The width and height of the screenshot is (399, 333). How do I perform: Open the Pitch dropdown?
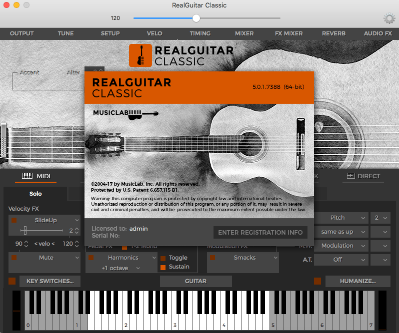(x=341, y=218)
